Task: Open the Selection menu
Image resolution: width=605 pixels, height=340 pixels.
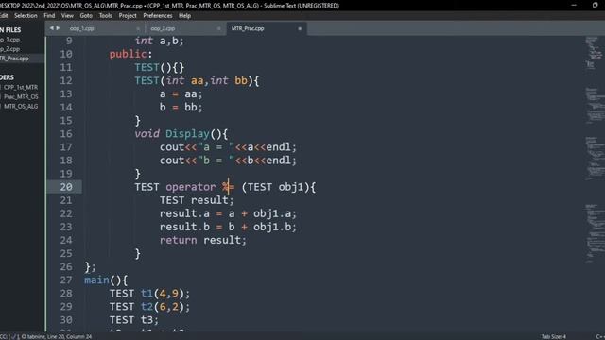Action: 26,16
